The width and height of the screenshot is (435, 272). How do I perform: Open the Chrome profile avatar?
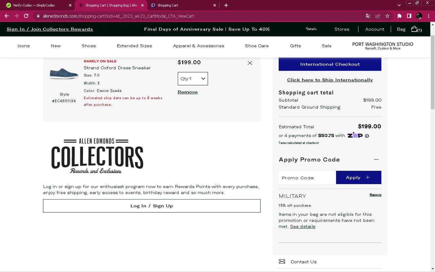point(419,16)
